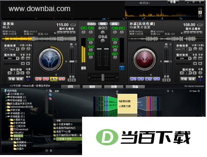Pause the right deck with 暂停

pyautogui.click(x=141, y=79)
